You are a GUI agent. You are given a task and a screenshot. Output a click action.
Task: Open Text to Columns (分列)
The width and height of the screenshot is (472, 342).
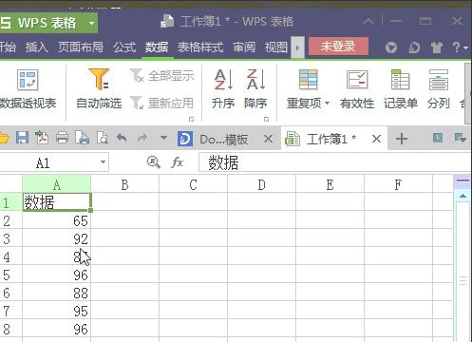pos(439,90)
